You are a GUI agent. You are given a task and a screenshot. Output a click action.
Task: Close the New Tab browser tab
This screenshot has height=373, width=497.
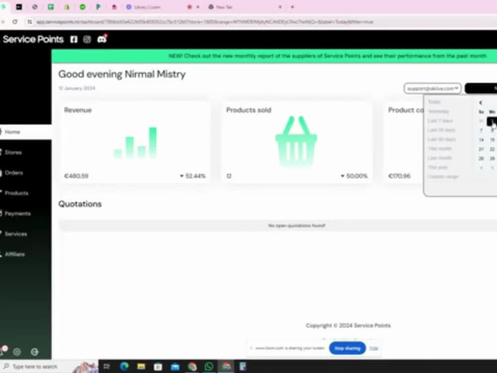280,7
